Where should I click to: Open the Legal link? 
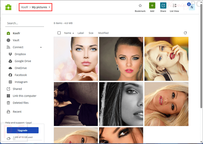[x=29, y=123]
